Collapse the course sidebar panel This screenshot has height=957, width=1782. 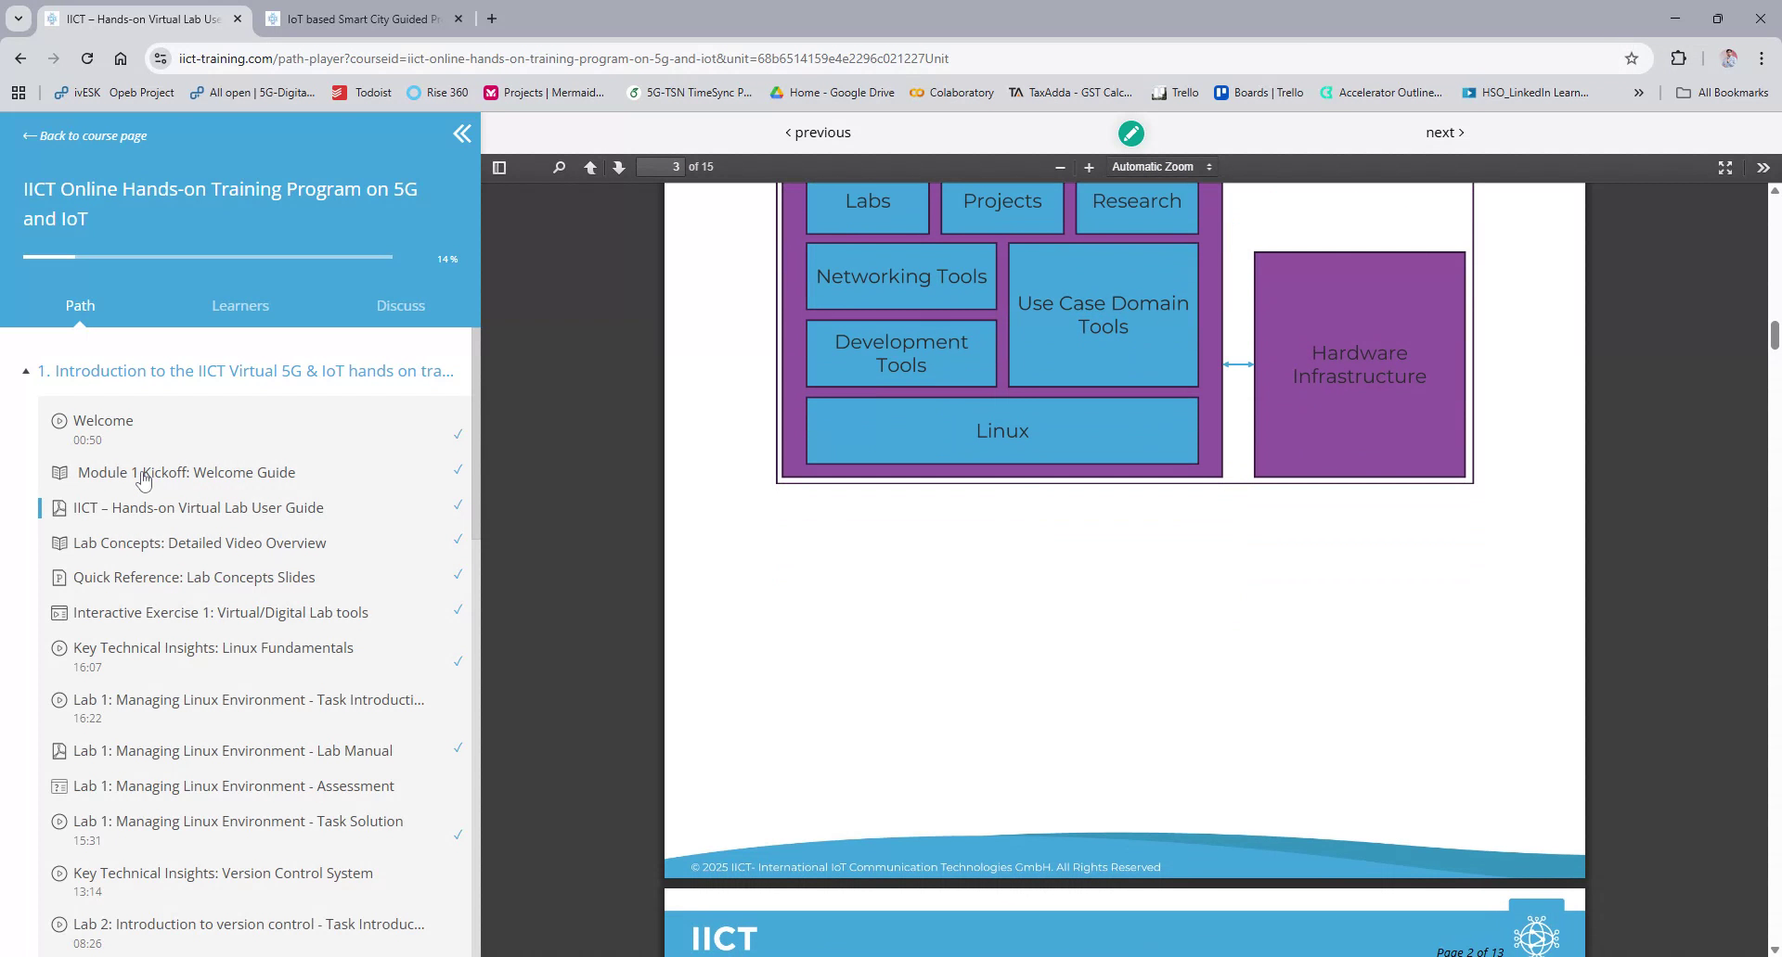click(461, 134)
